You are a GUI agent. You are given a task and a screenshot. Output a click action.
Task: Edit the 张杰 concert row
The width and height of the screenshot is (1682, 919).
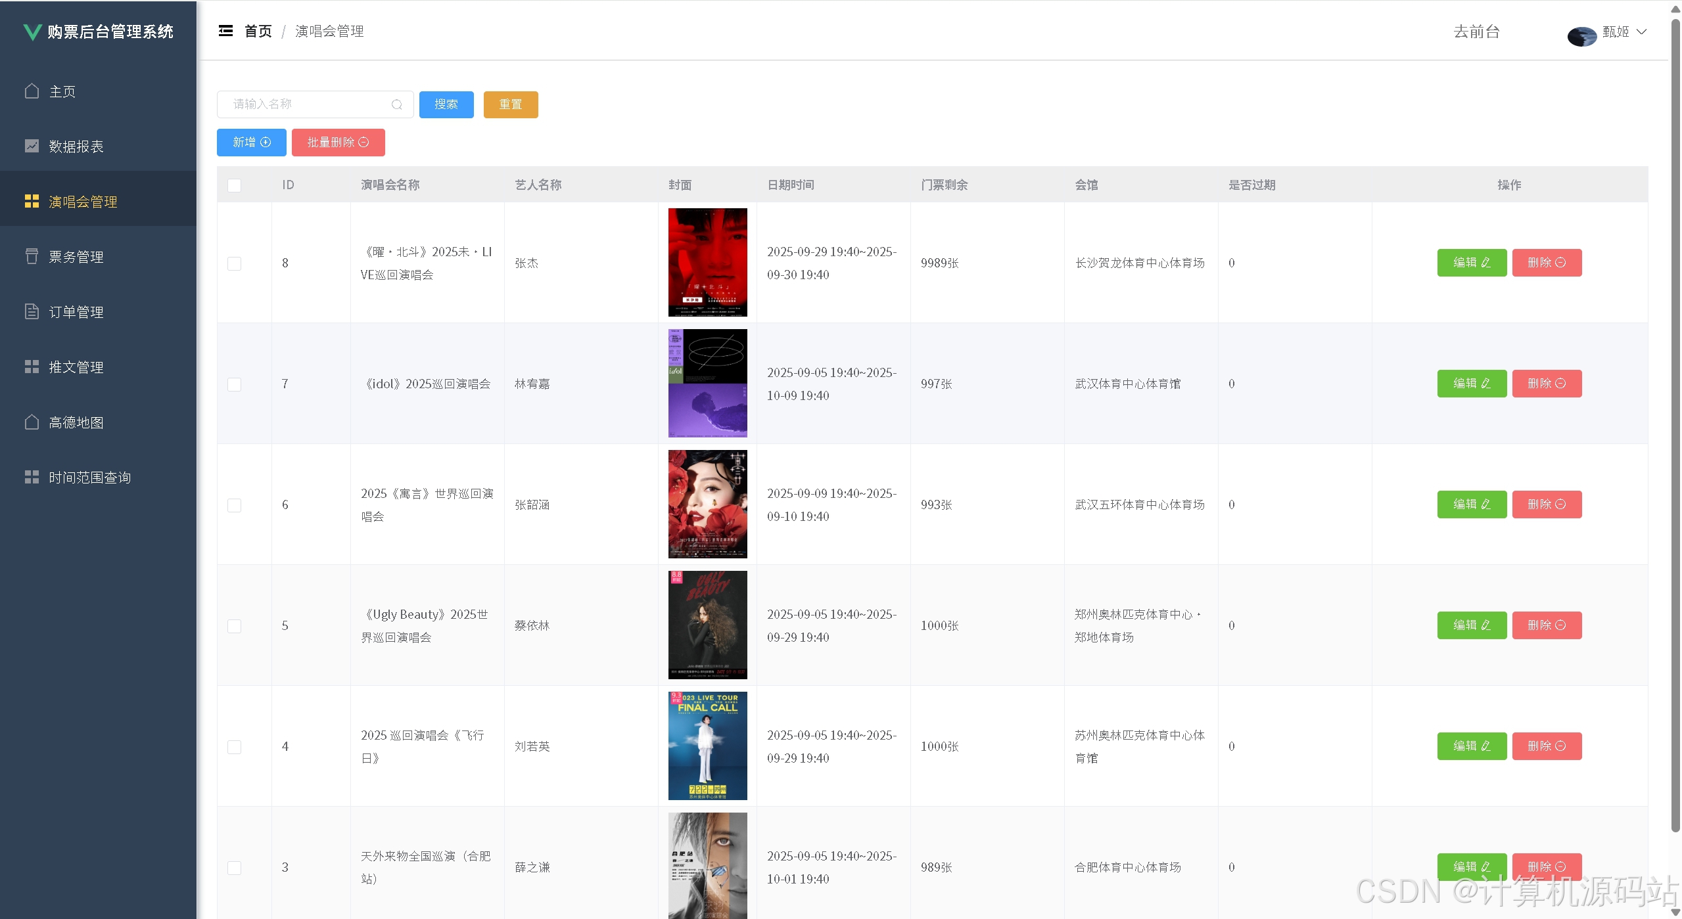pyautogui.click(x=1472, y=263)
